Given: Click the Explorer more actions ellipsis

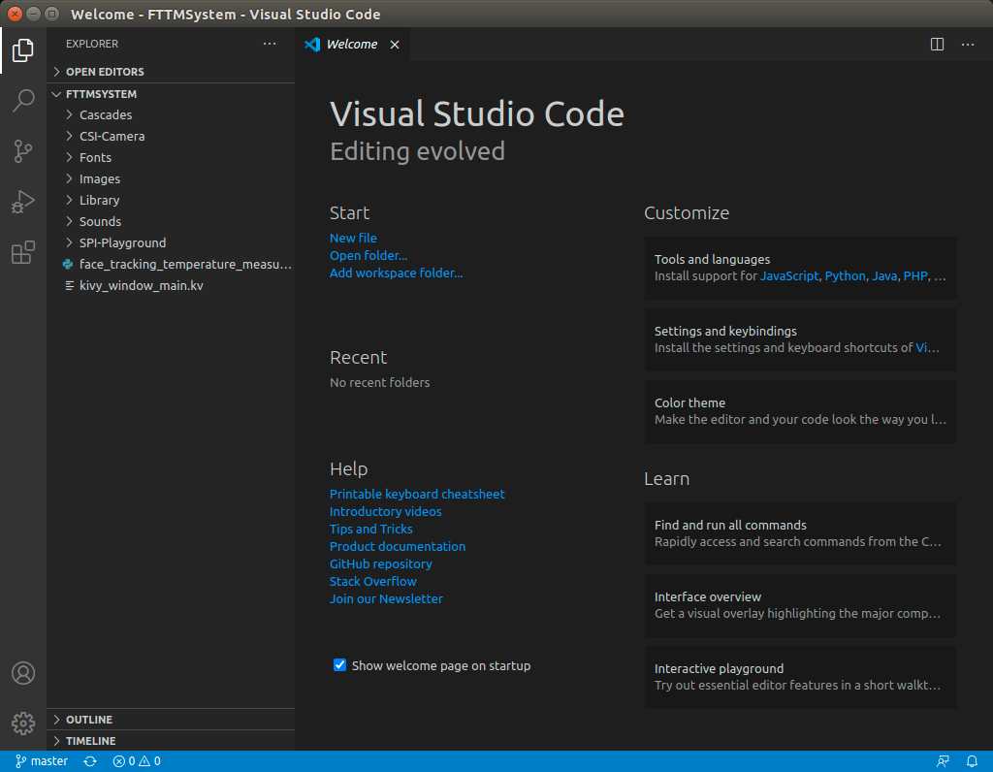Looking at the screenshot, I should (x=270, y=44).
